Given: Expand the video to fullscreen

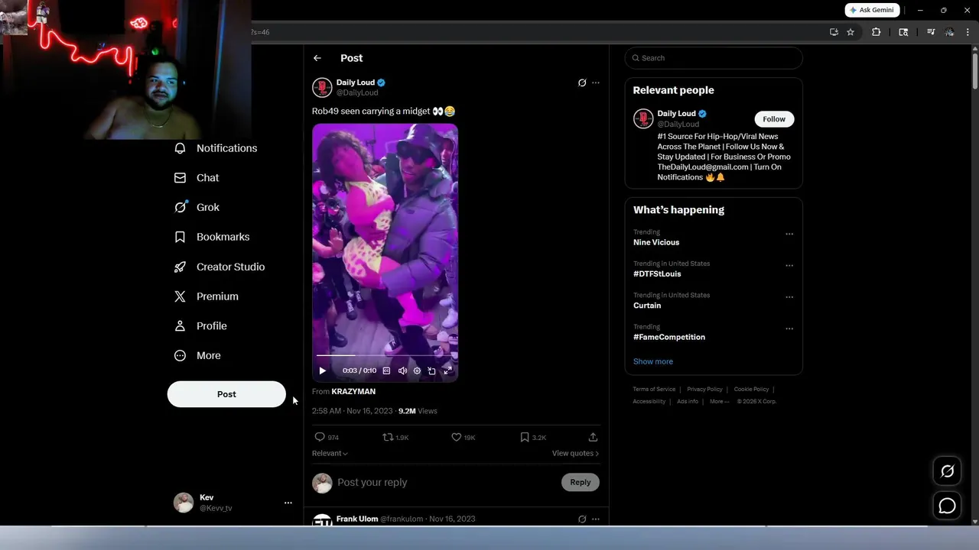Looking at the screenshot, I should pos(447,370).
